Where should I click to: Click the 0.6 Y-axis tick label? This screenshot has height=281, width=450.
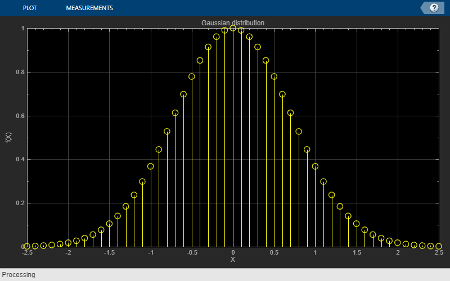point(20,116)
